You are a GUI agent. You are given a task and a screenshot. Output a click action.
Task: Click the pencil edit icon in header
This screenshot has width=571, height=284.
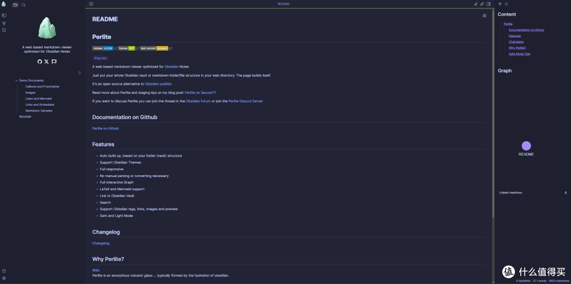475,4
